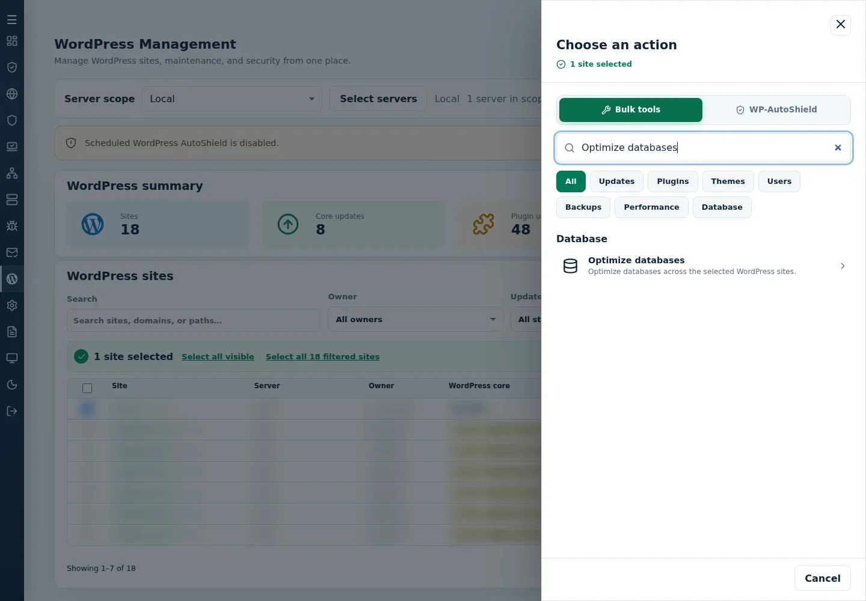
Task: Open the shield checkmark sidebar icon
Action: click(12, 67)
